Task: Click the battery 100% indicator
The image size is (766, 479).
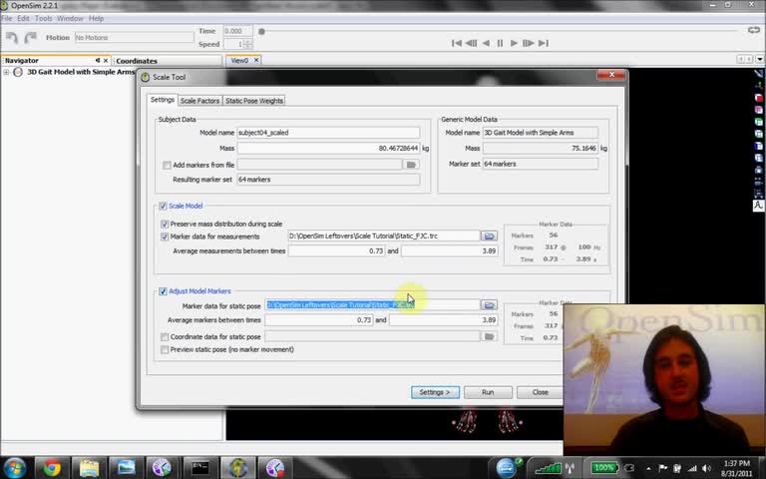Action: click(x=603, y=468)
